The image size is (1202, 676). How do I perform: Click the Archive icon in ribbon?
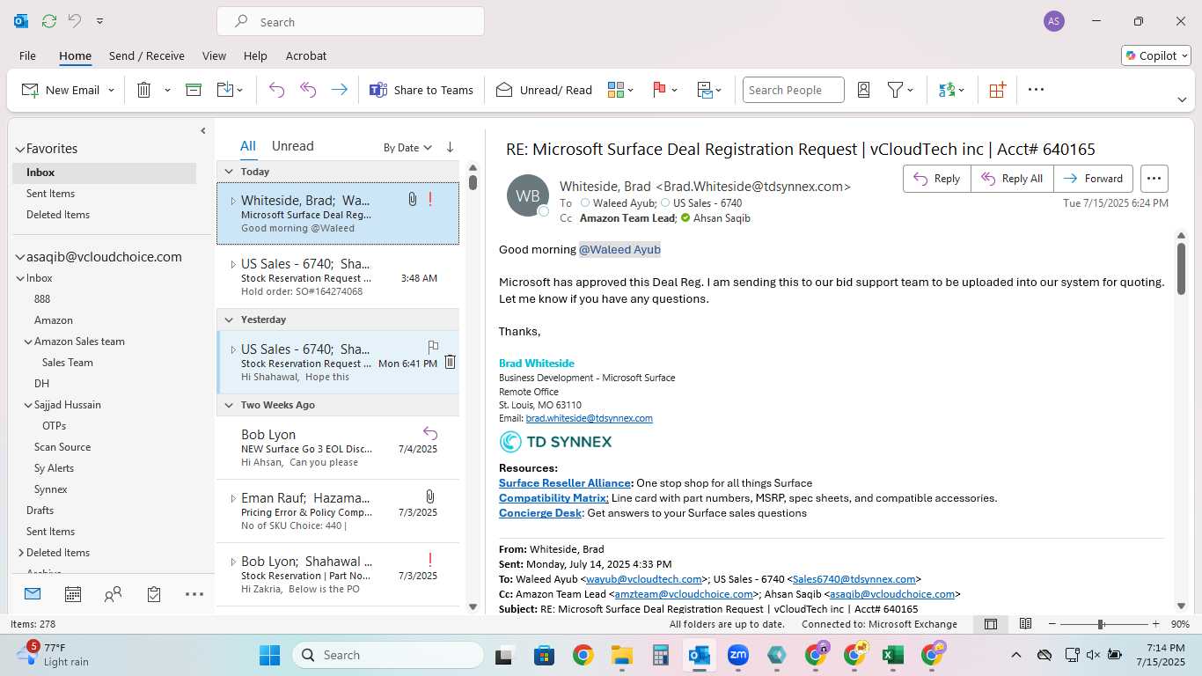coord(194,90)
